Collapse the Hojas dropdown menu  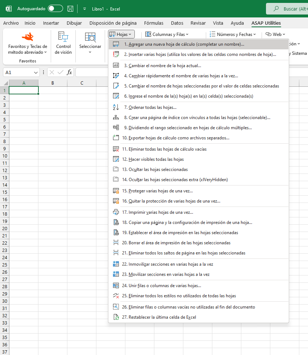pos(121,34)
